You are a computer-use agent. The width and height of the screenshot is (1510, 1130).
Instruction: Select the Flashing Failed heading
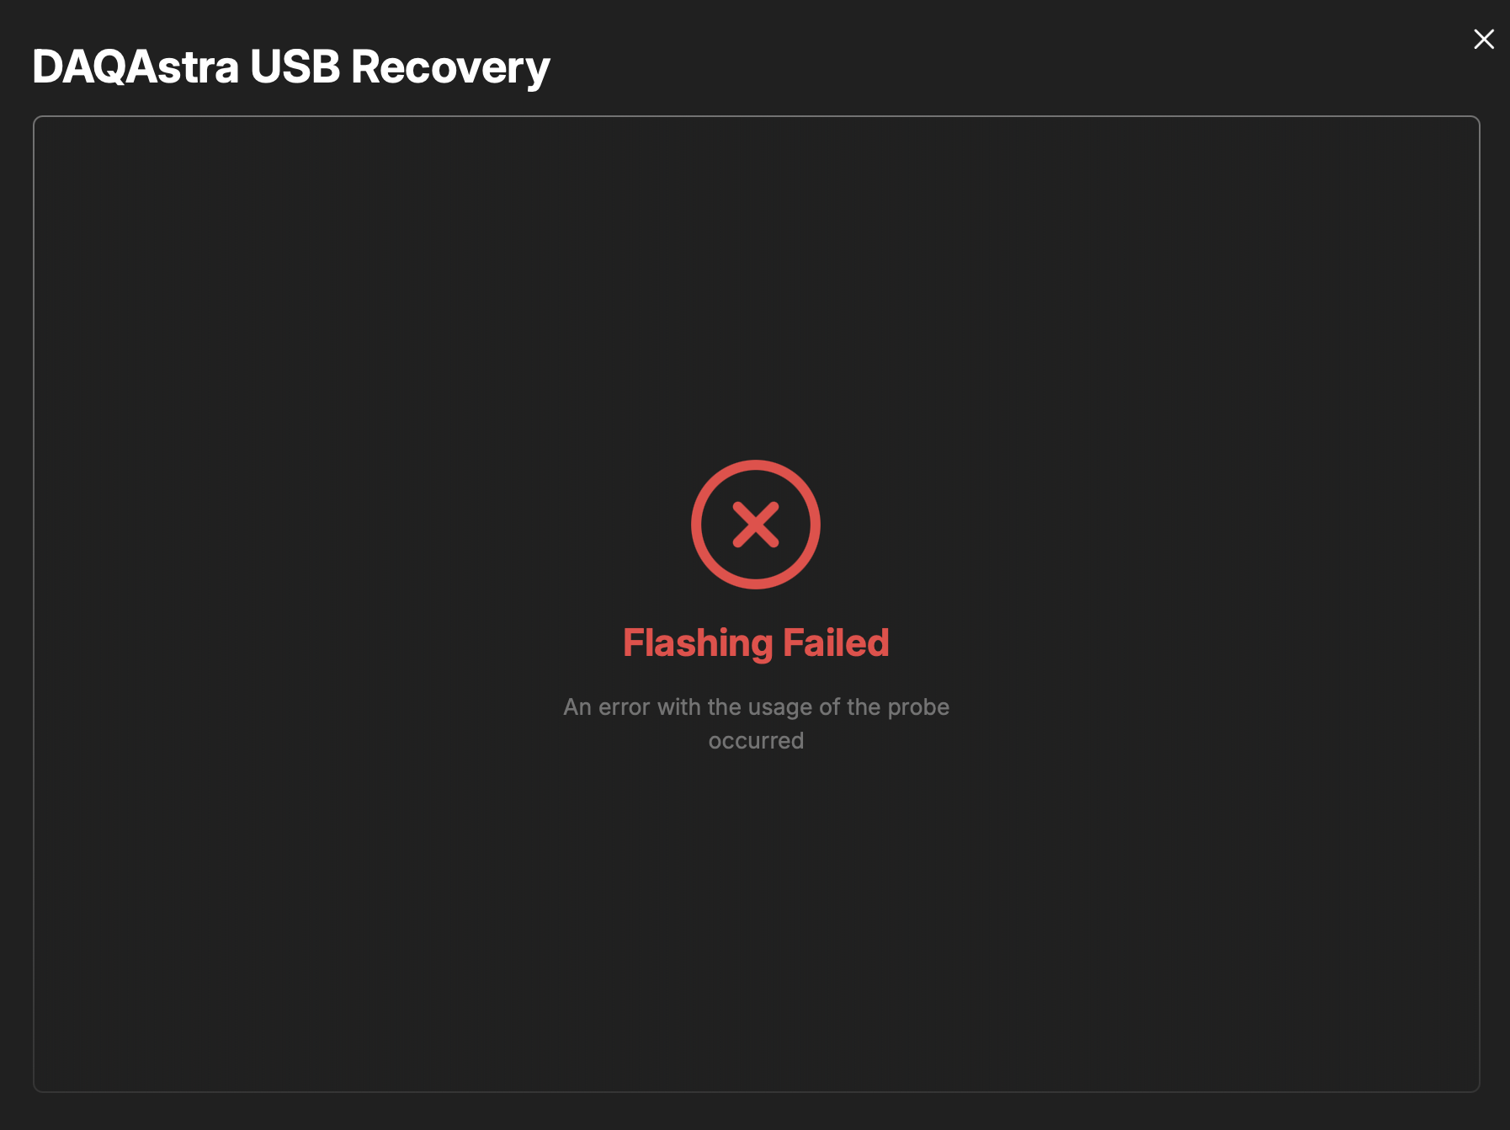tap(756, 643)
